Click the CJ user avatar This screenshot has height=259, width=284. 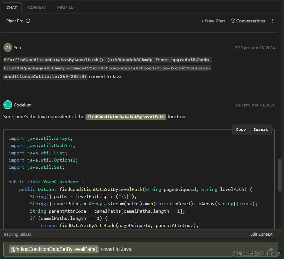click(x=8, y=48)
